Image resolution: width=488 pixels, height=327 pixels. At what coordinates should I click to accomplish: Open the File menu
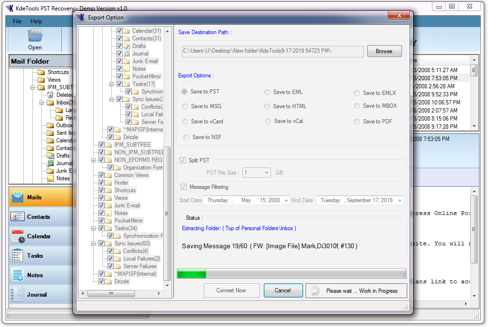tap(17, 21)
